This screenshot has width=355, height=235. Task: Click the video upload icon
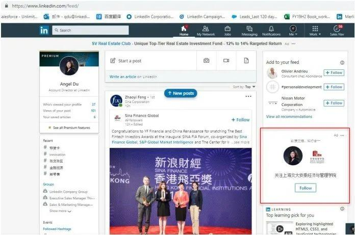(226, 60)
